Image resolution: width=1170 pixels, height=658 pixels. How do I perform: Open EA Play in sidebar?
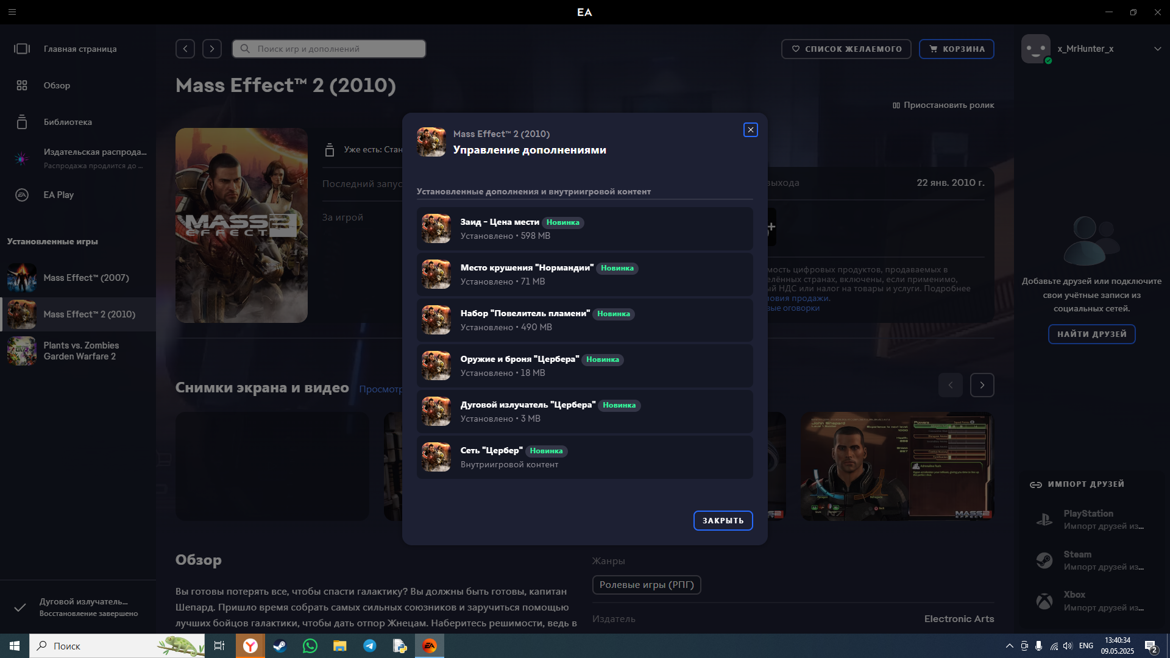[78, 195]
